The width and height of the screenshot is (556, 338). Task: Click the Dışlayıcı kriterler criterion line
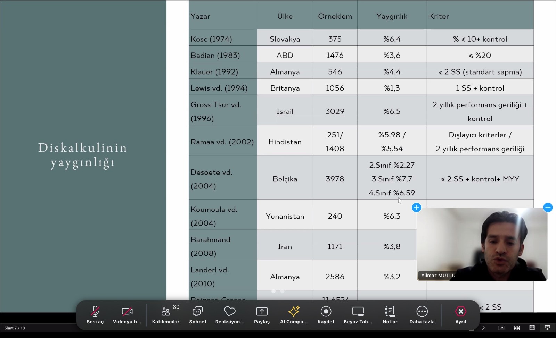coord(480,135)
